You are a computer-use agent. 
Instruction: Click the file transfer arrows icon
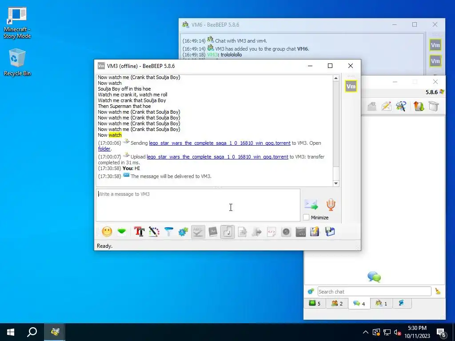pyautogui.click(x=419, y=106)
